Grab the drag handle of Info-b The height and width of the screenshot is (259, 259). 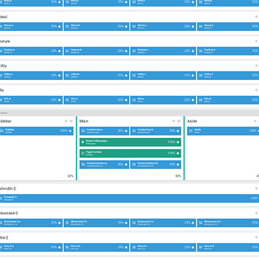67,100
